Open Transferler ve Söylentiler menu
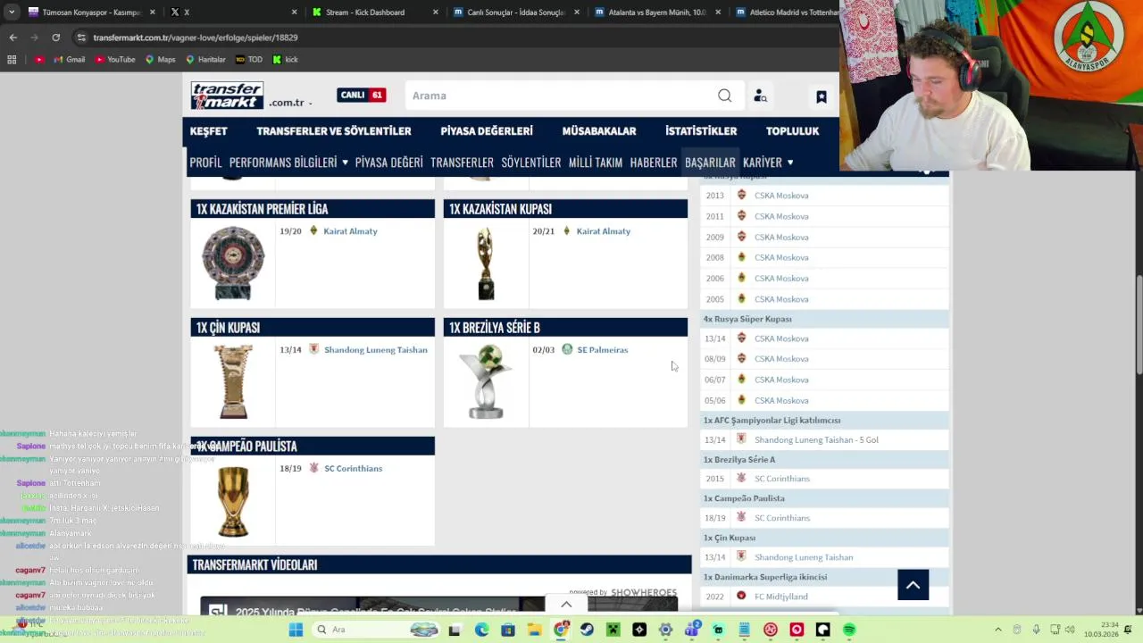The height and width of the screenshot is (643, 1143). 334,131
